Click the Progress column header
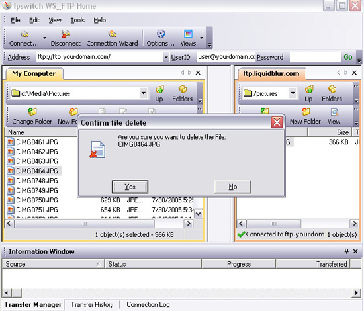 [x=239, y=264]
